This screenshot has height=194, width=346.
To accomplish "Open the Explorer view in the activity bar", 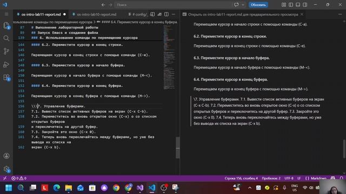I will pos(6,25).
